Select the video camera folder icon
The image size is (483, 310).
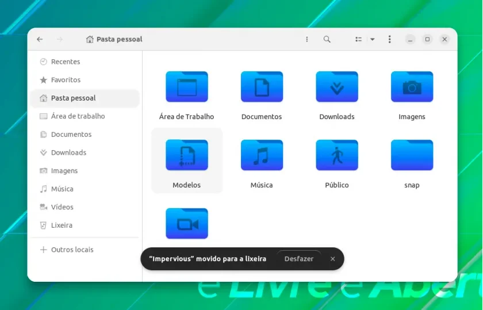187,223
